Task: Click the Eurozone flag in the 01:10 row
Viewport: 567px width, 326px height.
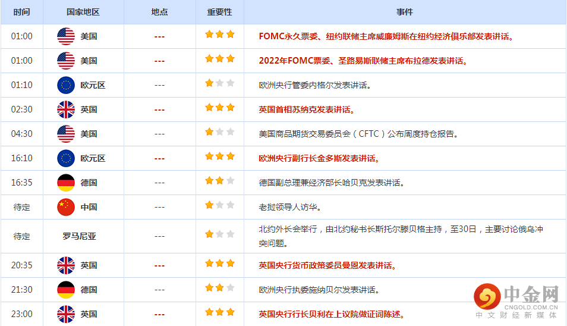Action: (x=66, y=85)
